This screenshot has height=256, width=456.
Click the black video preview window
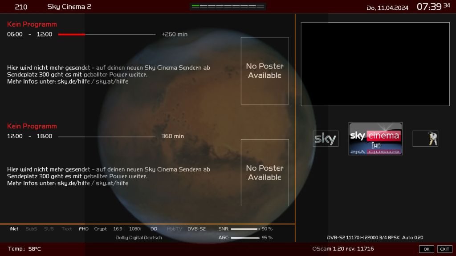[x=375, y=64]
